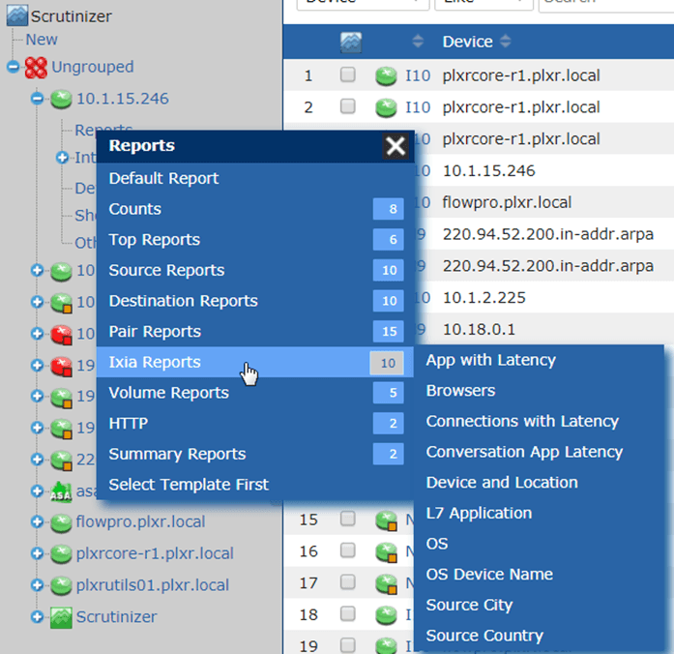The width and height of the screenshot is (674, 654).
Task: Open Default Report from Reports menu
Action: pyautogui.click(x=255, y=178)
